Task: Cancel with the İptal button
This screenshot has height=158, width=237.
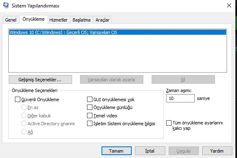Action: click(x=150, y=151)
